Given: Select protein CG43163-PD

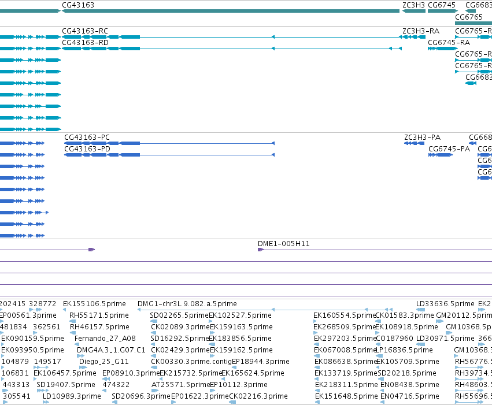Looking at the screenshot, I should point(87,149).
